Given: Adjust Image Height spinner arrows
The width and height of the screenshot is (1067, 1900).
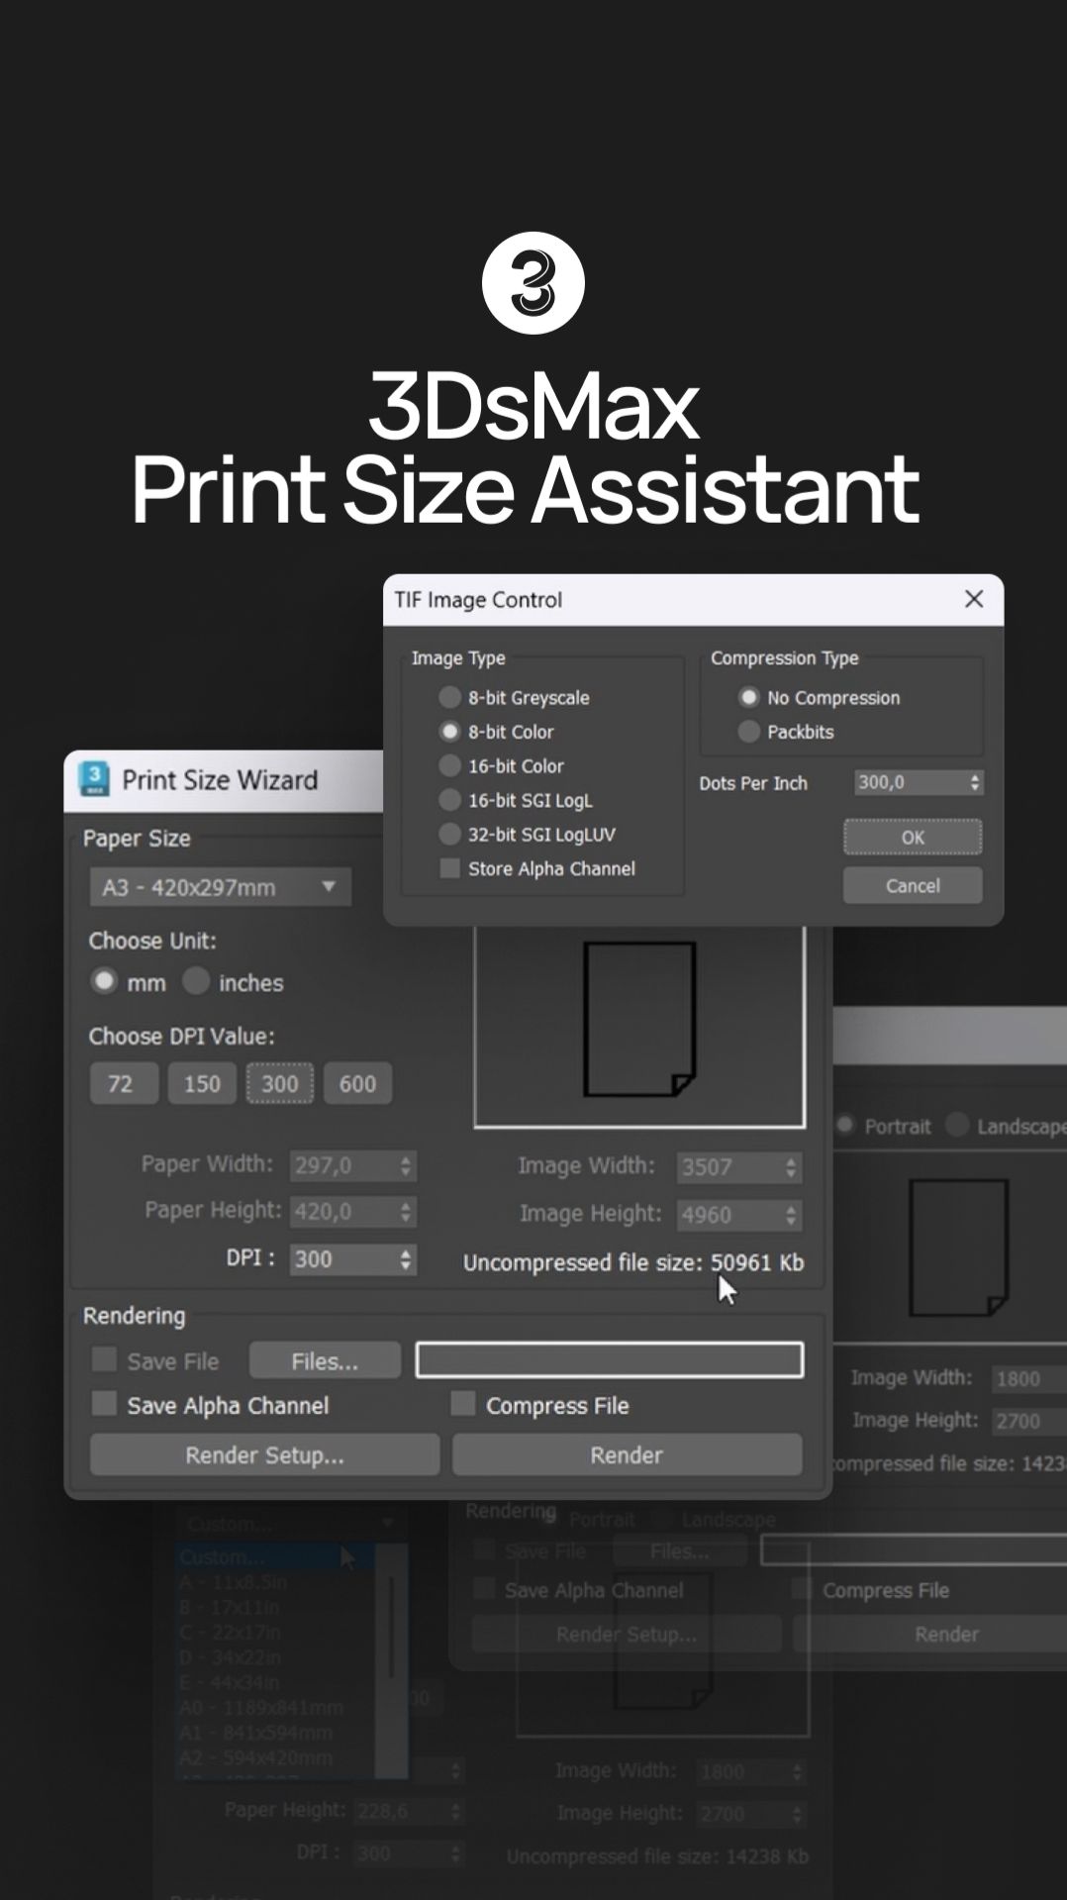Looking at the screenshot, I should coord(791,1215).
